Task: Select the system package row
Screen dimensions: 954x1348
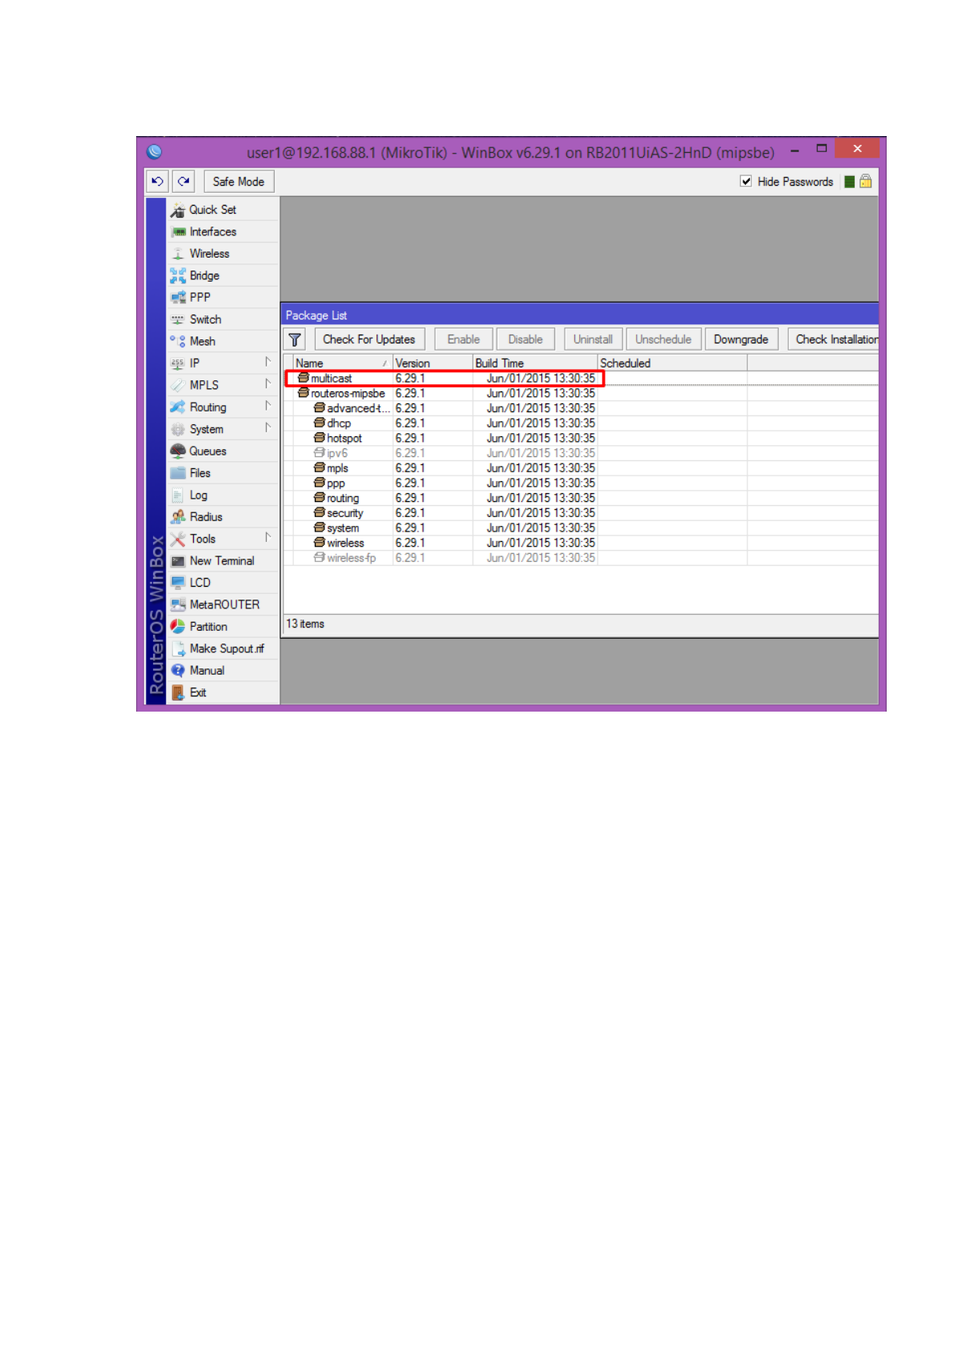Action: 582,528
